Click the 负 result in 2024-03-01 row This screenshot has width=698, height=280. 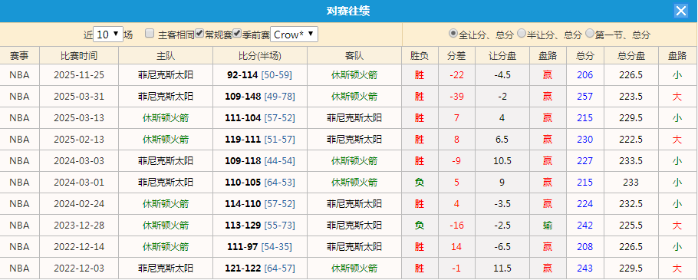[x=420, y=182]
